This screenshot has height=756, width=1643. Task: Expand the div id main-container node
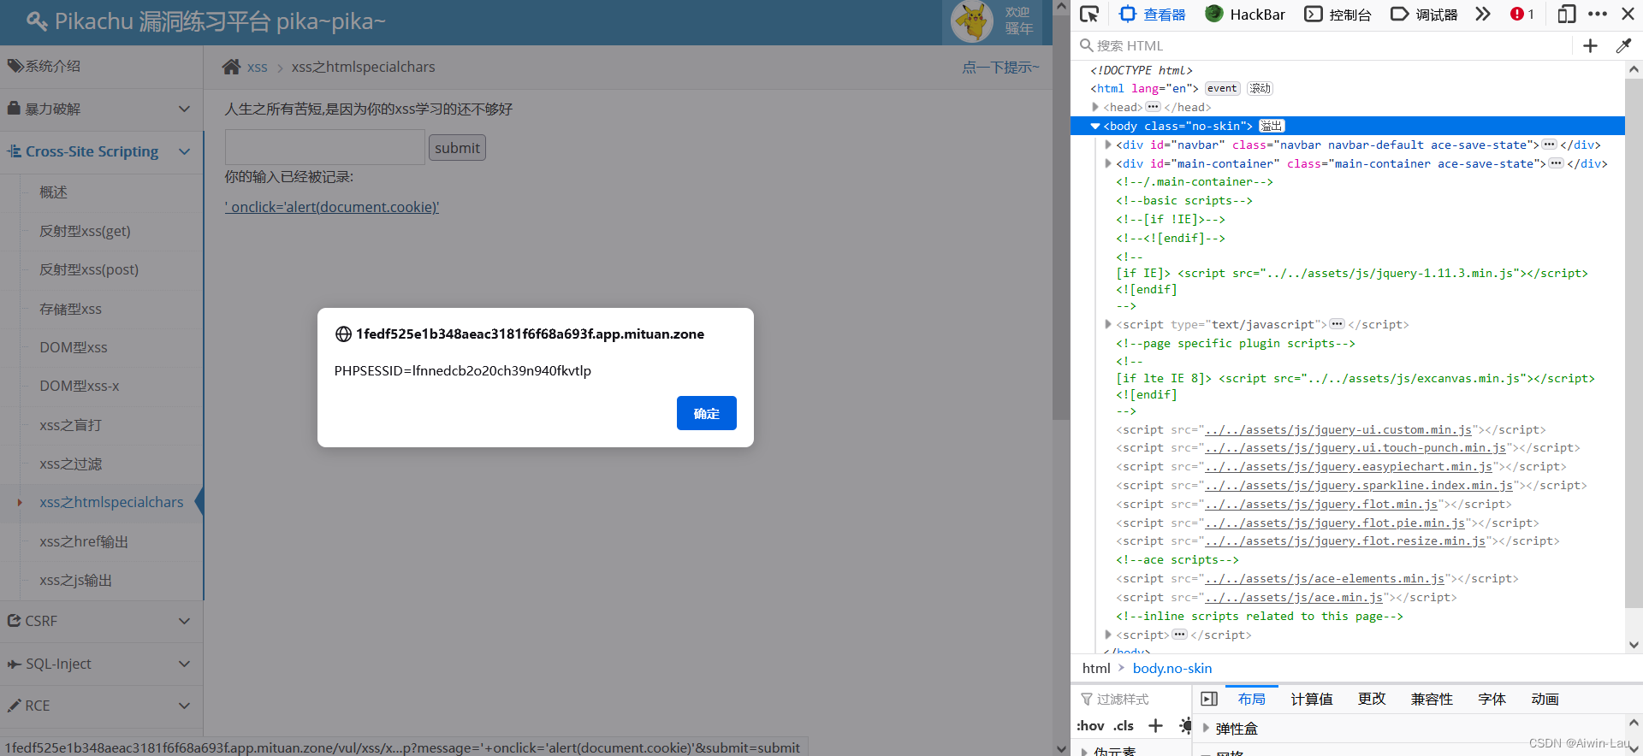click(x=1108, y=163)
